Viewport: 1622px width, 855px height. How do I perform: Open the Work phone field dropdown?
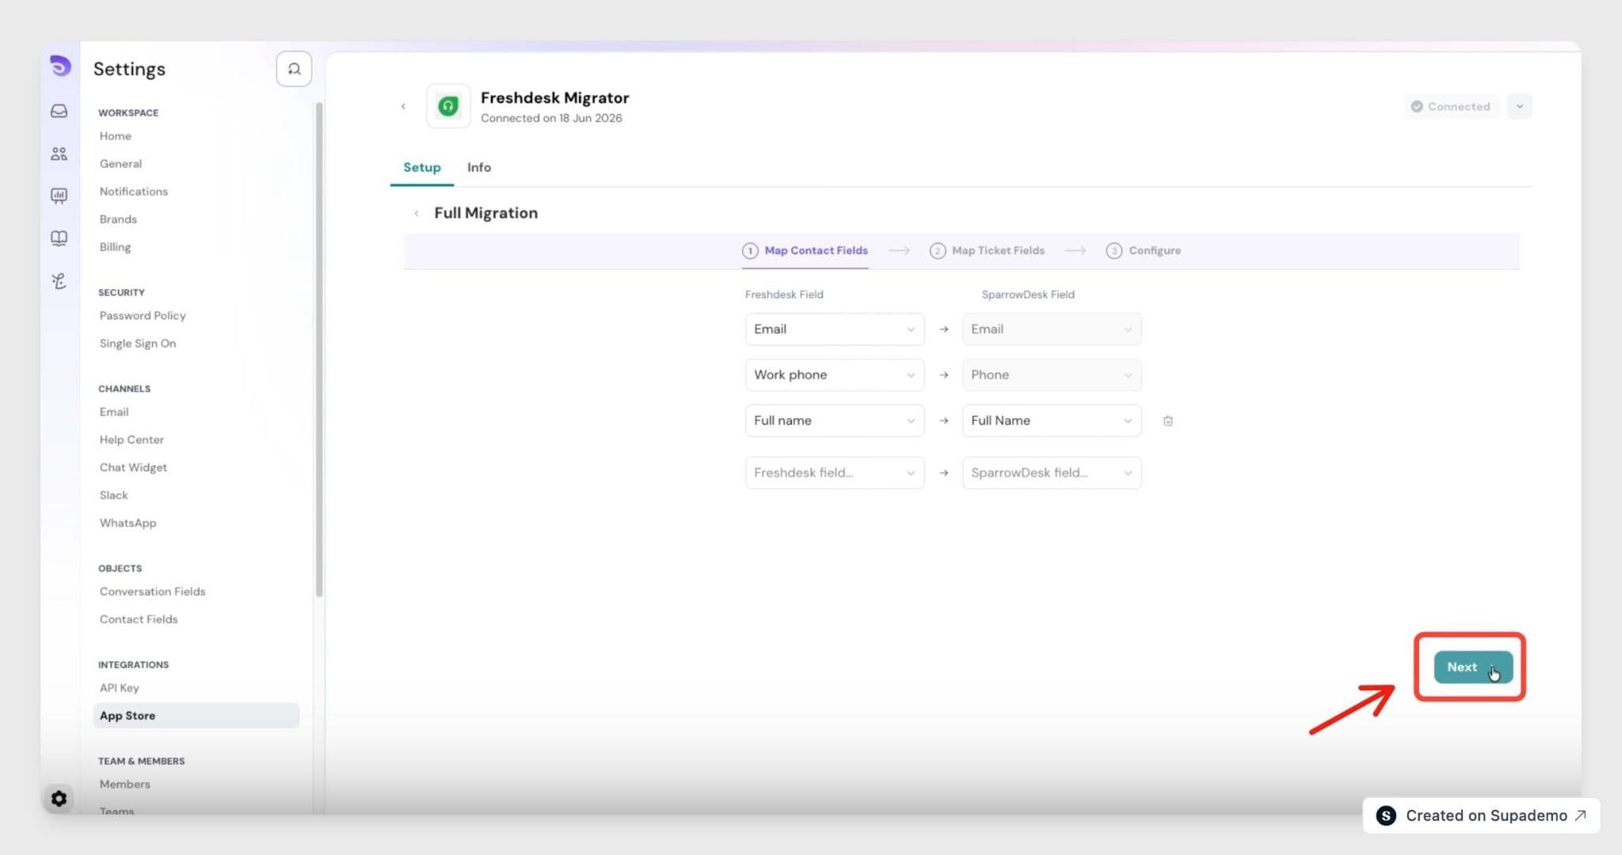[834, 374]
